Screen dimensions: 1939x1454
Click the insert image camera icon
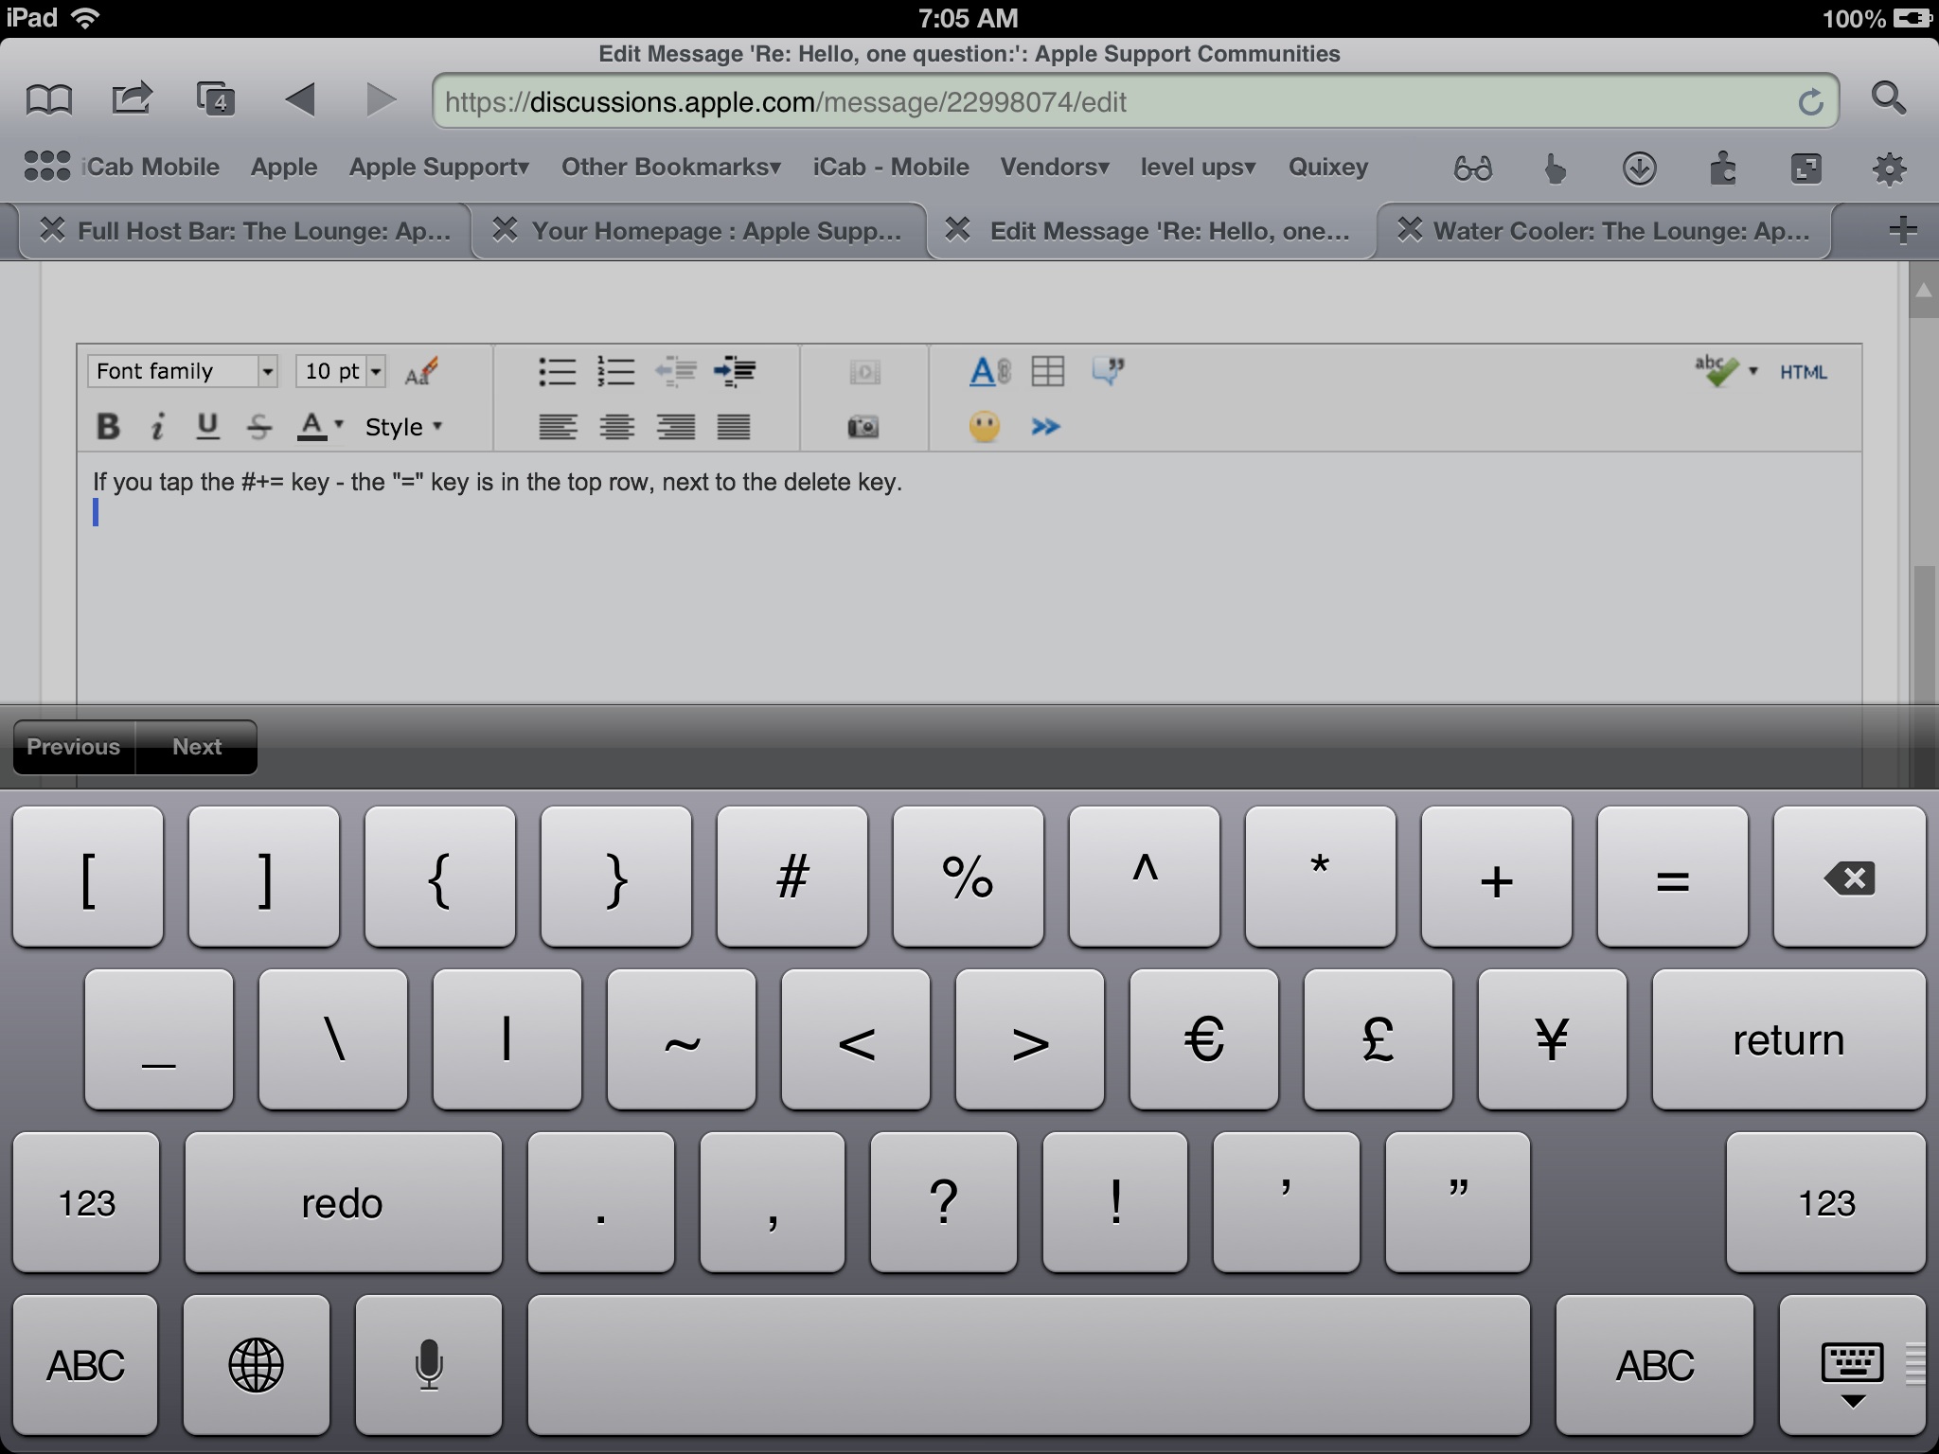point(863,427)
